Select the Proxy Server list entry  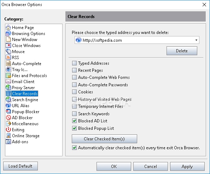point(23,88)
